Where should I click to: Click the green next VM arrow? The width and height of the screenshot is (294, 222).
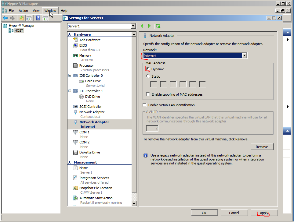point(149,26)
